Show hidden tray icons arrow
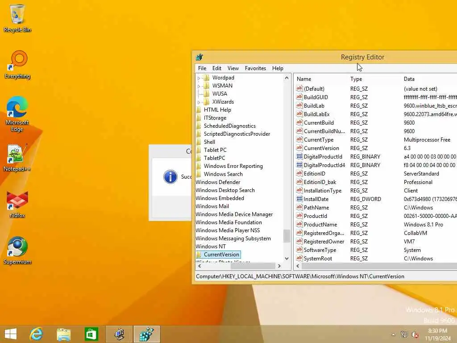Screen dimensions: 457x343 (x=394, y=335)
